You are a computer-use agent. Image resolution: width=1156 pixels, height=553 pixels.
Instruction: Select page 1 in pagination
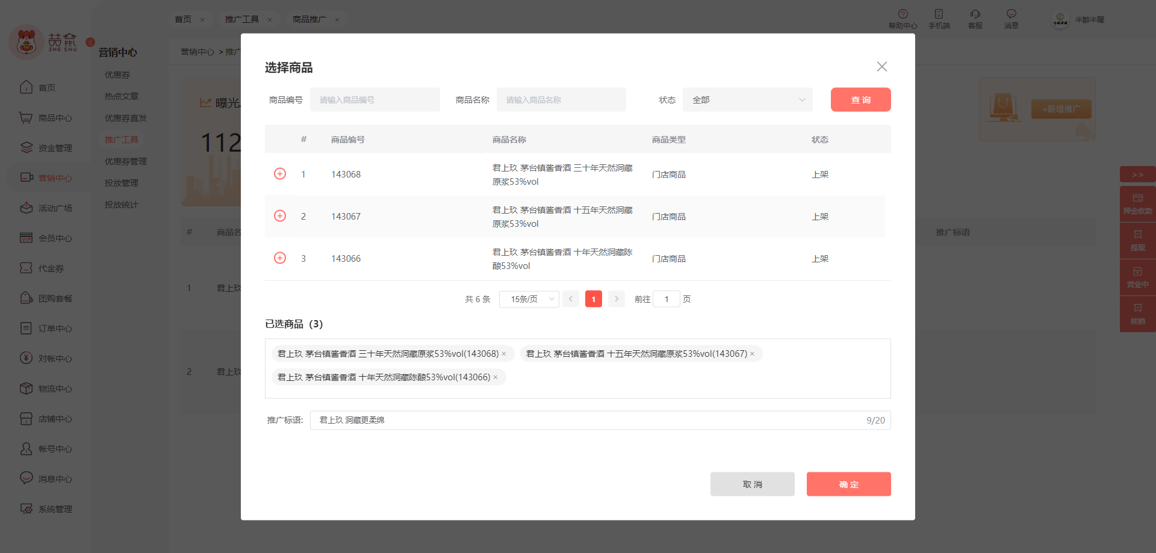(594, 299)
